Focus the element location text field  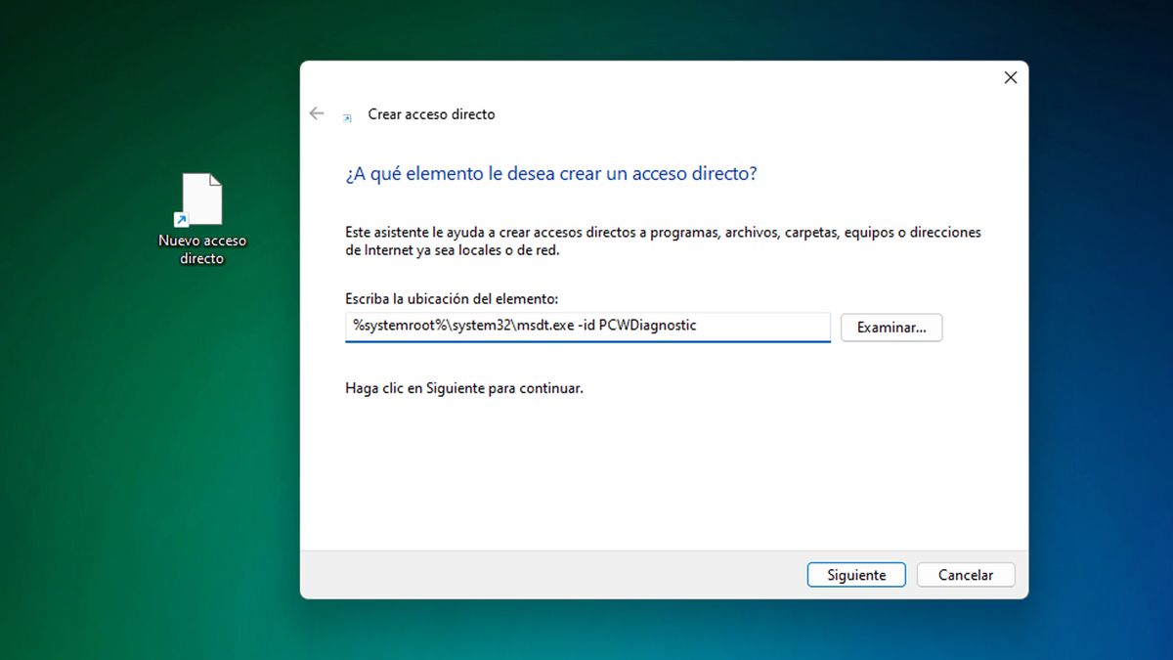click(762, 326)
